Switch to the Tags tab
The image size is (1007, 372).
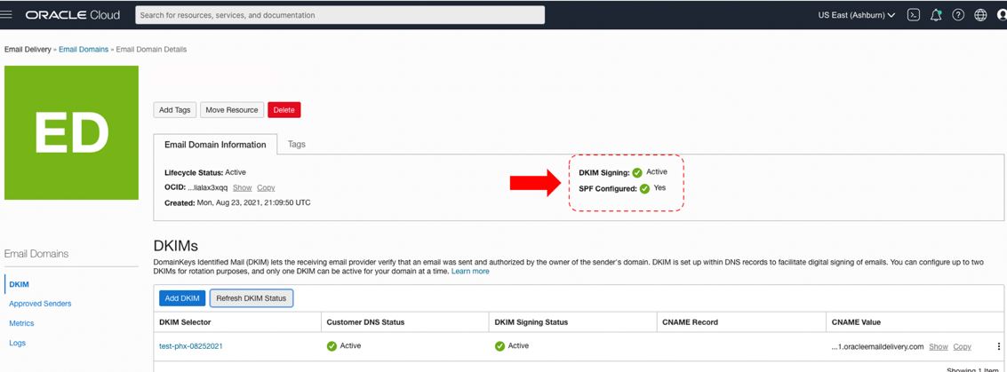pyautogui.click(x=296, y=145)
